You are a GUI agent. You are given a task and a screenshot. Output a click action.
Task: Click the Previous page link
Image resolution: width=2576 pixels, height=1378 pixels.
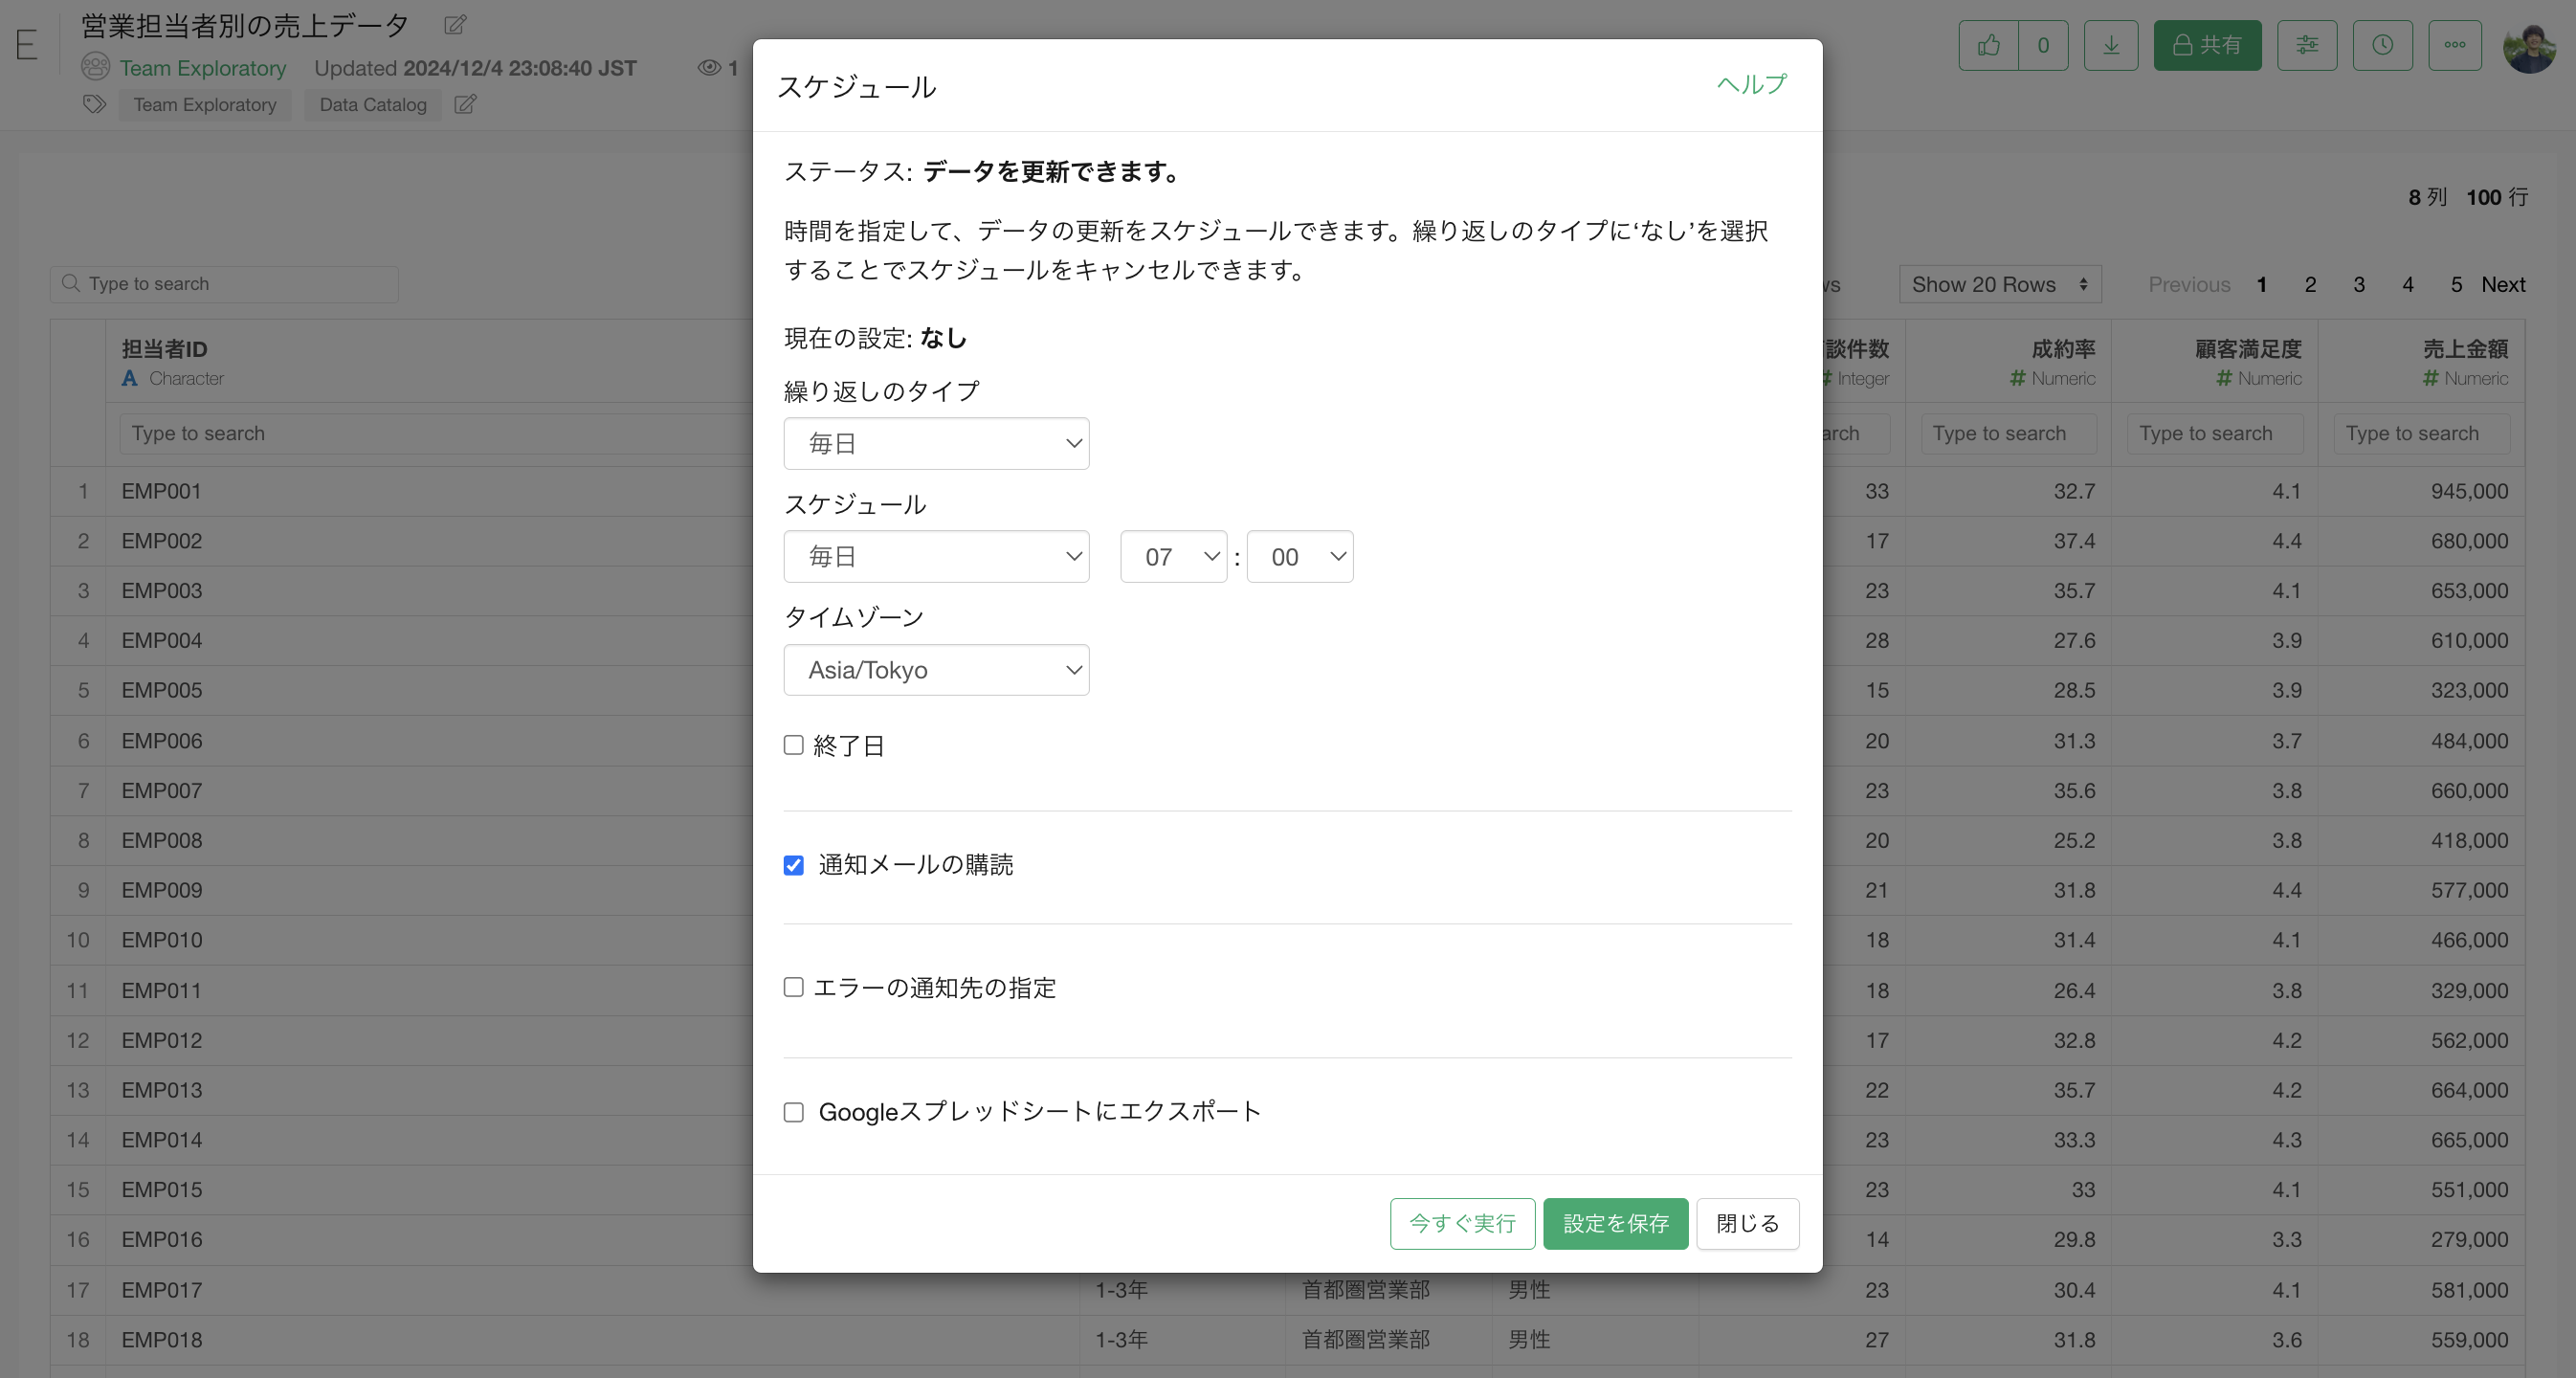[2189, 284]
